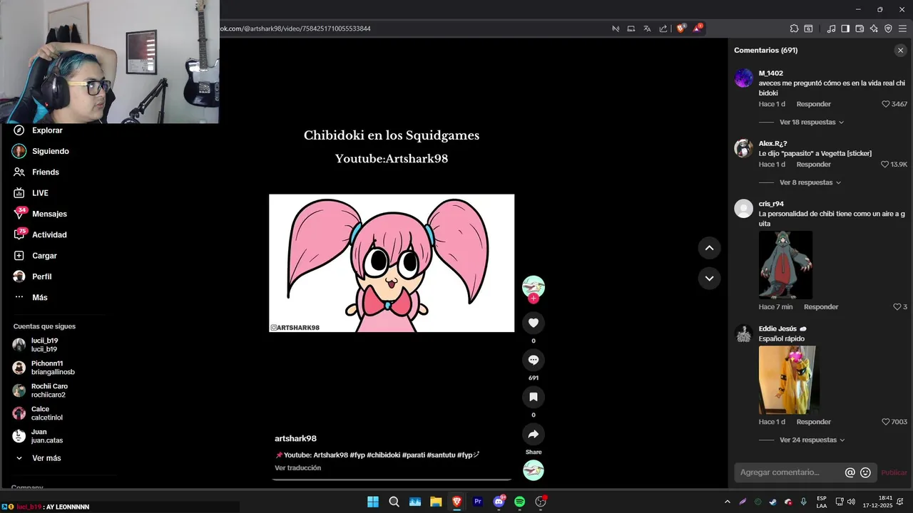Expand Ver 8 respuestas
Image resolution: width=913 pixels, height=513 pixels.
(x=810, y=182)
